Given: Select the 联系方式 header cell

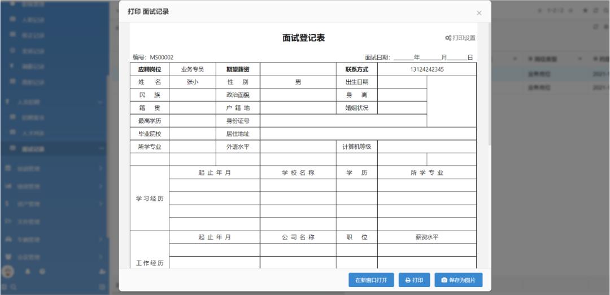Looking at the screenshot, I should pyautogui.click(x=357, y=69).
